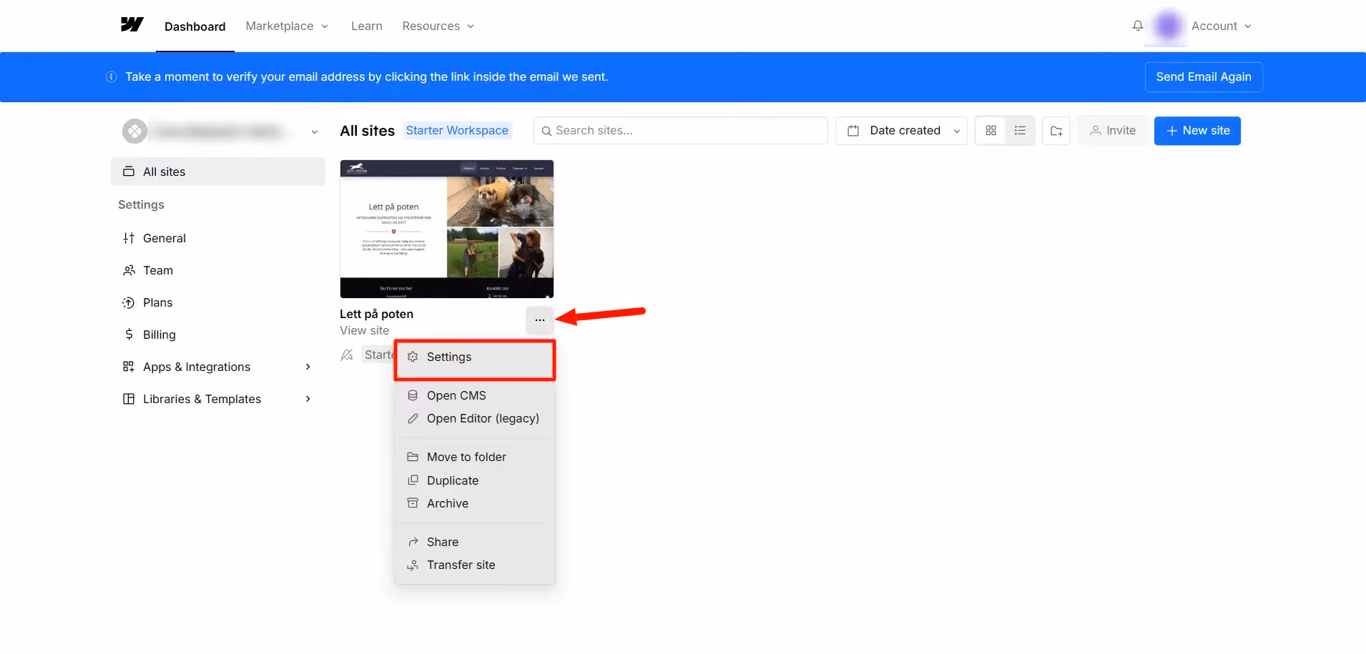
Task: Expand the Marketplace dropdown
Action: [x=287, y=26]
